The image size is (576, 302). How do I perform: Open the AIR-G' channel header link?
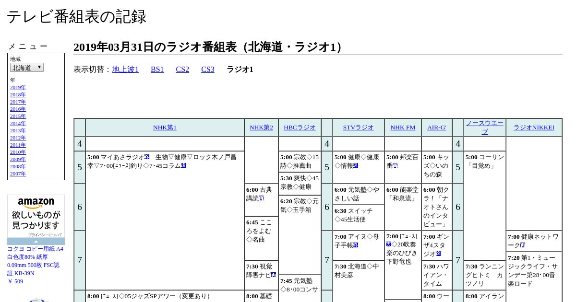coord(437,128)
